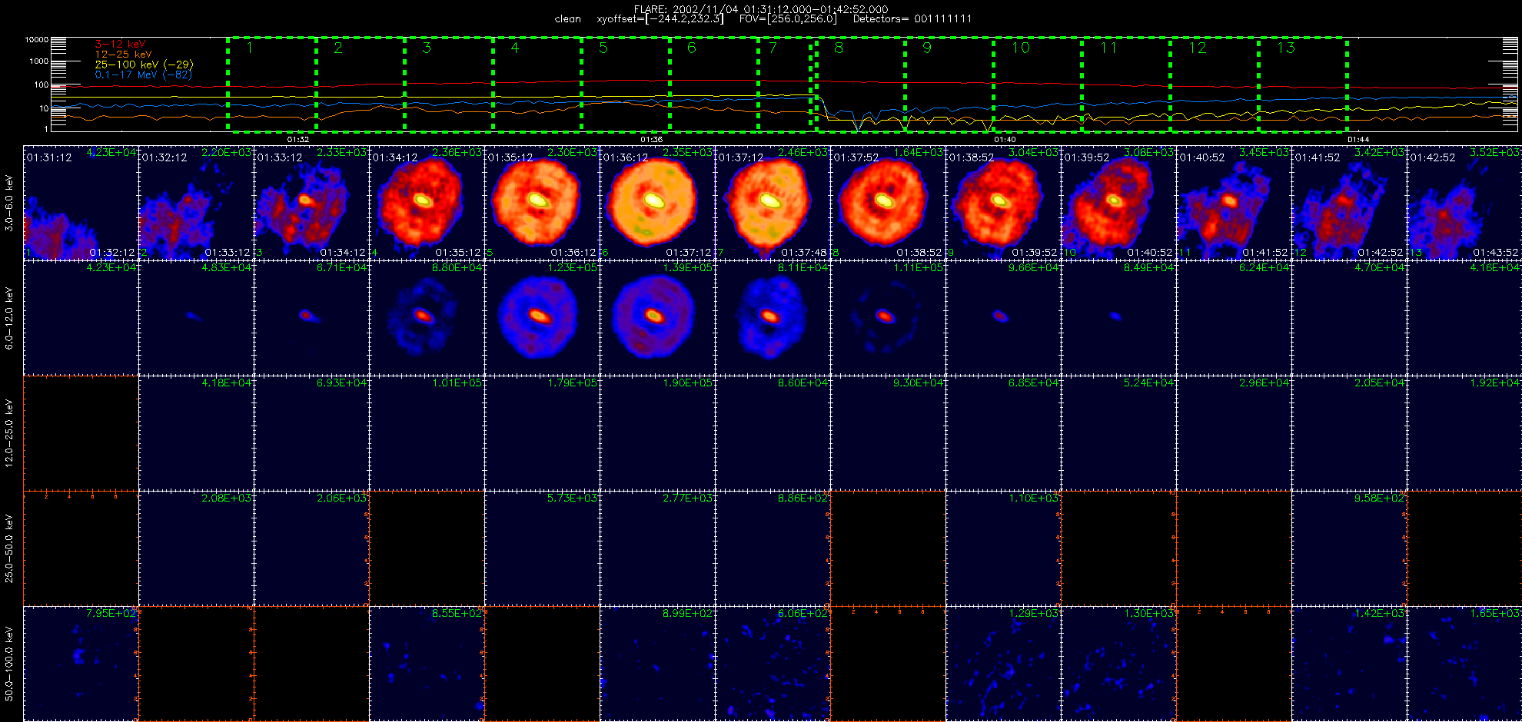
Task: Select the yellow 25-100 keV (-29) legend entry
Action: click(144, 65)
